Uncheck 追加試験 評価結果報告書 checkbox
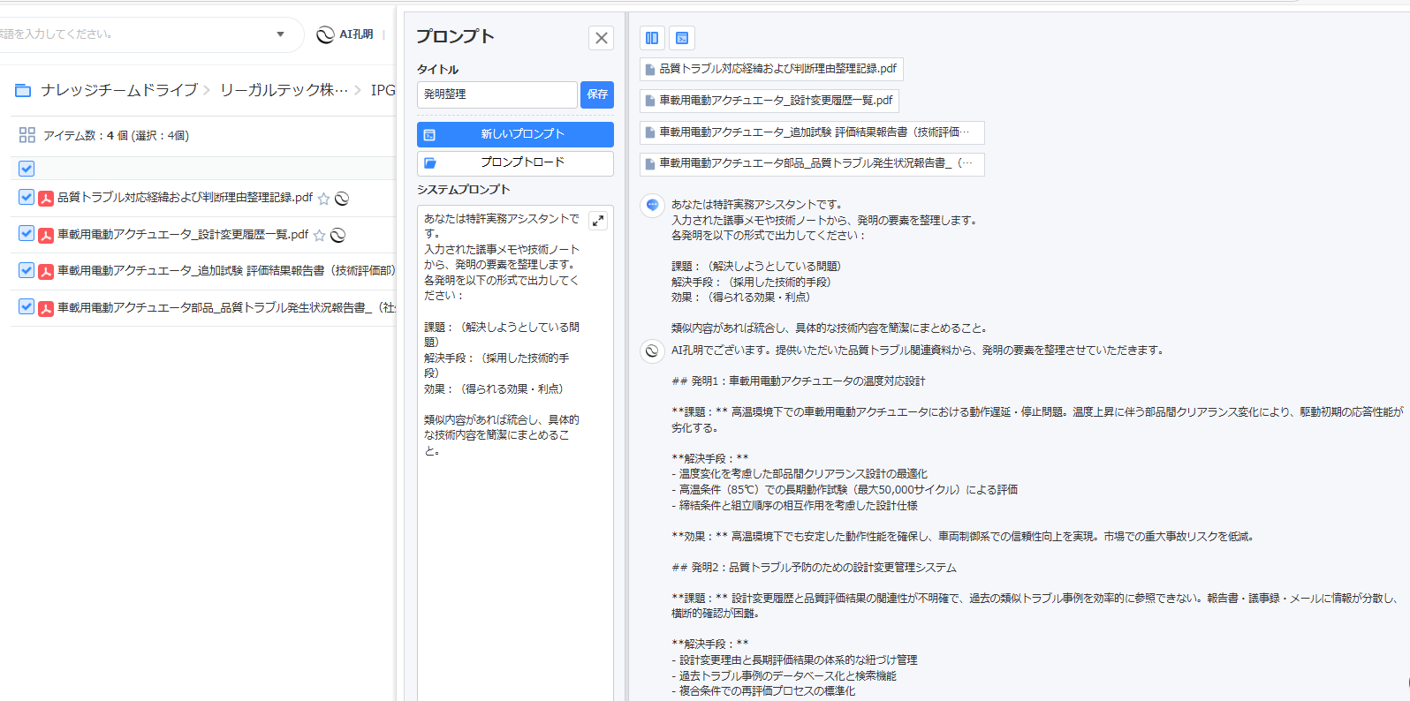Screen dimensions: 1410x701 tap(27, 270)
